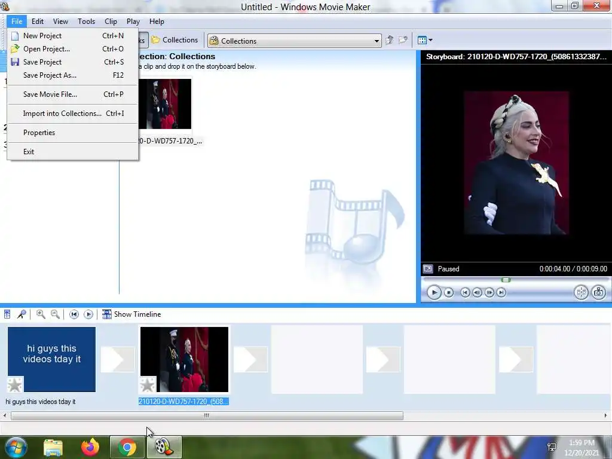This screenshot has width=612, height=459.
Task: Open the Tools menu
Action: coord(86,22)
